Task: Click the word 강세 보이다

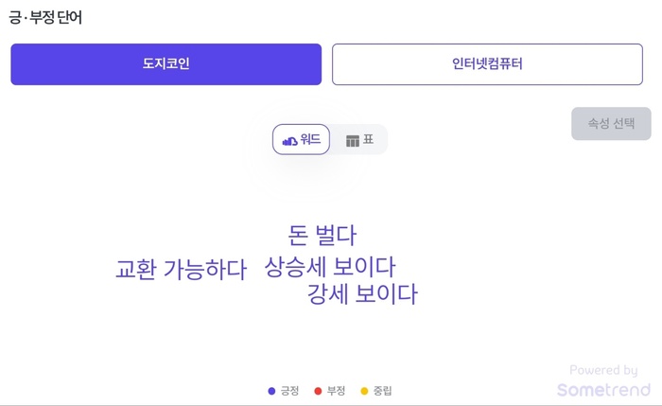Action: 362,294
